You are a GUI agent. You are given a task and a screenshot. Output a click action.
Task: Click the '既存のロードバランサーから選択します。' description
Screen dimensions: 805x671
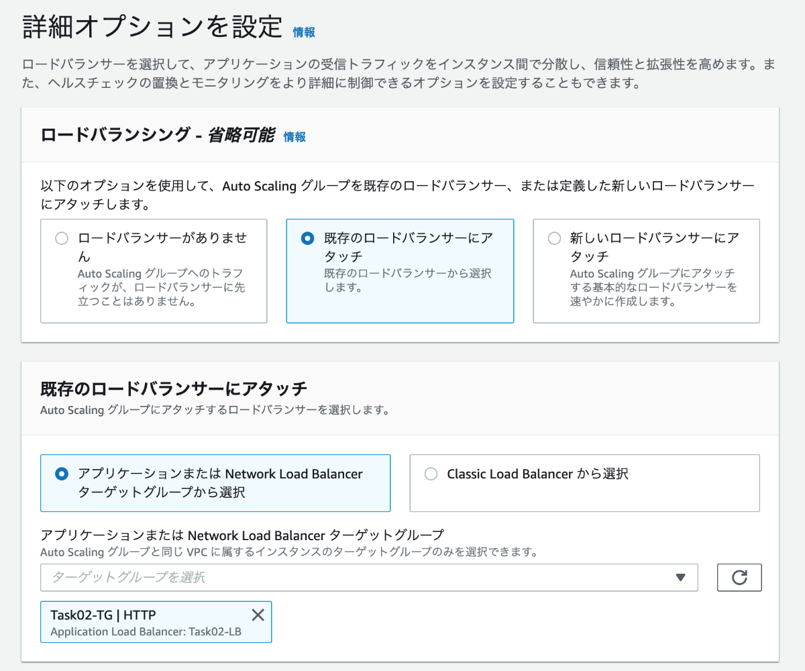pyautogui.click(x=408, y=280)
